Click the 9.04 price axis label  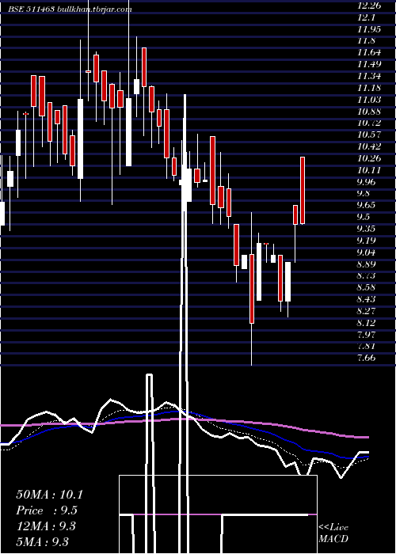click(366, 252)
